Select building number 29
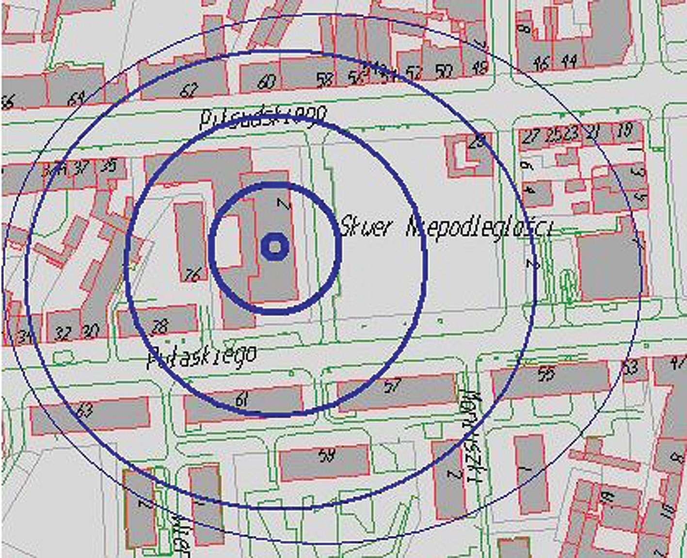The width and height of the screenshot is (687, 558). [478, 143]
